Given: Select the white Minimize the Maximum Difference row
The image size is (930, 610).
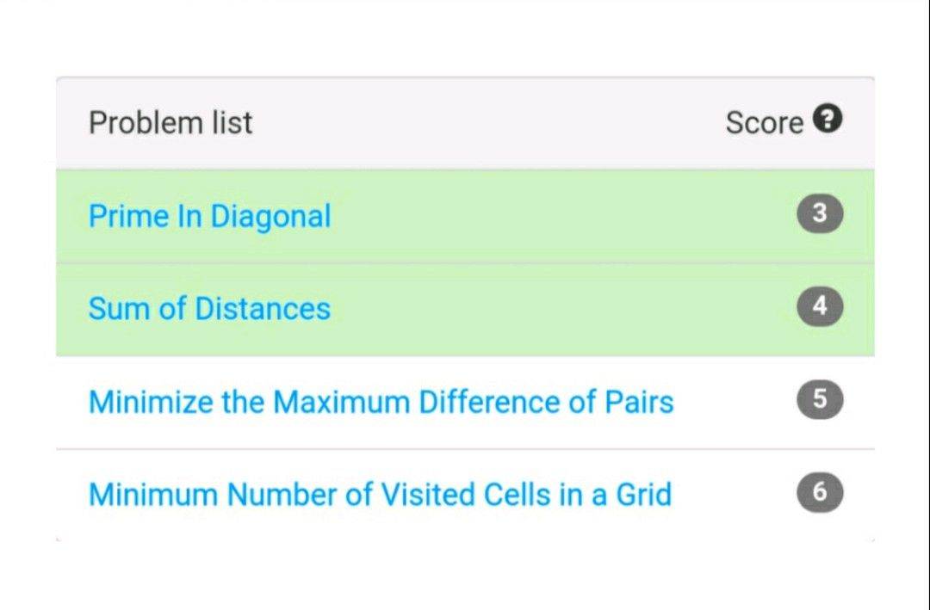Looking at the screenshot, I should [x=465, y=403].
